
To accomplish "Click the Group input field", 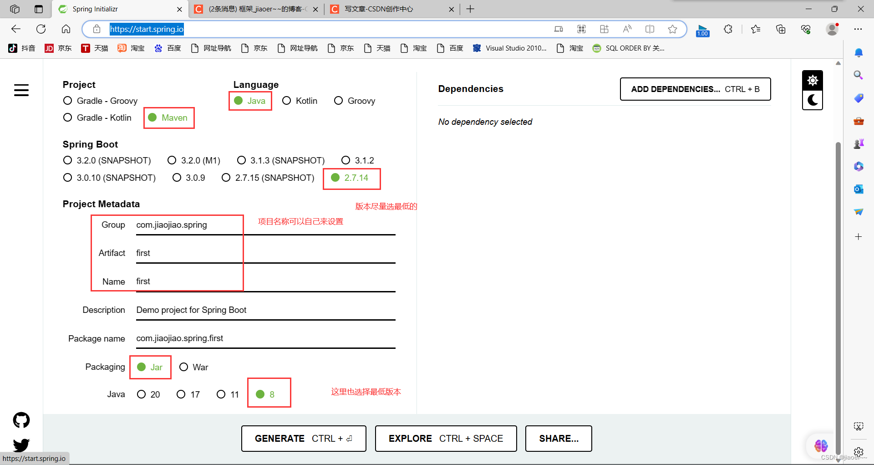I will [x=266, y=225].
